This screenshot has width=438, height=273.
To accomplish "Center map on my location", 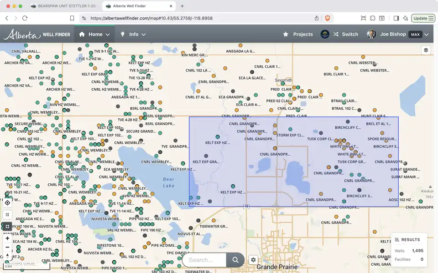I will coord(8,203).
